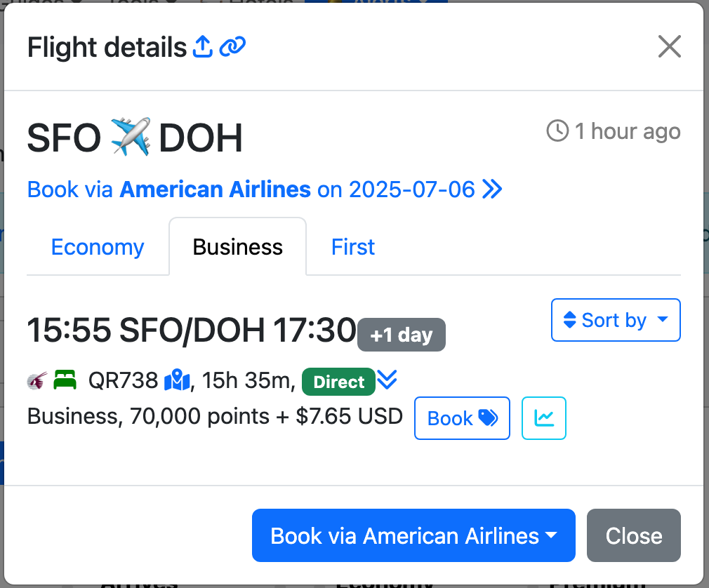
Task: Click the share icon beside Flight details
Action: (202, 47)
